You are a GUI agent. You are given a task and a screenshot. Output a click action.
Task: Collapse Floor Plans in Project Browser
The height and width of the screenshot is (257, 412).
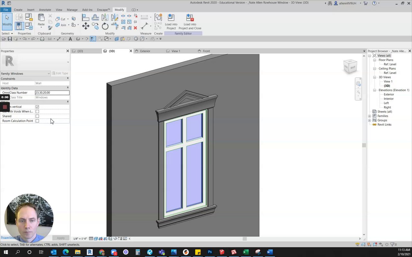375,60
